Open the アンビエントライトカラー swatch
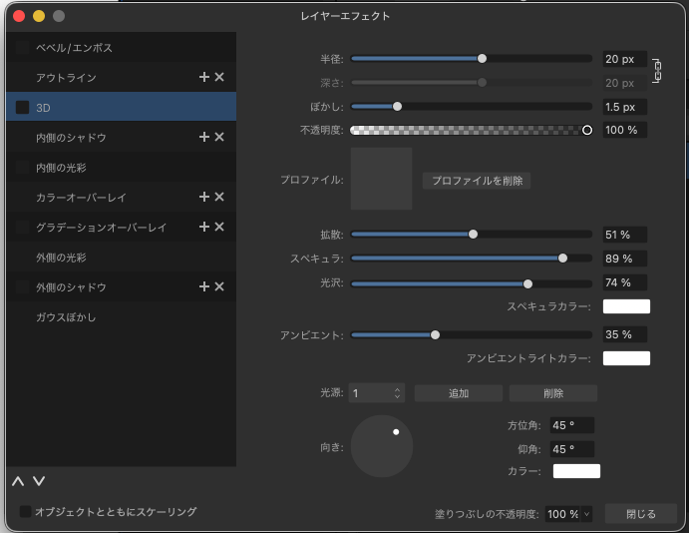This screenshot has height=533, width=689. click(x=626, y=358)
